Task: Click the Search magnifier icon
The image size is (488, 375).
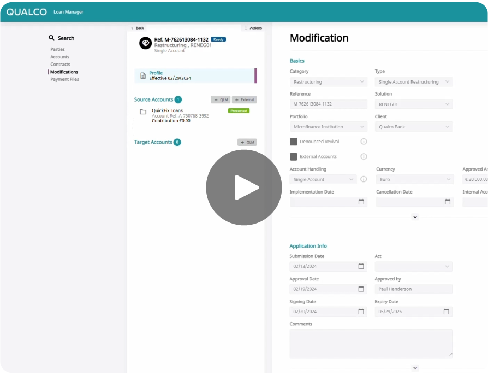Action: [52, 38]
